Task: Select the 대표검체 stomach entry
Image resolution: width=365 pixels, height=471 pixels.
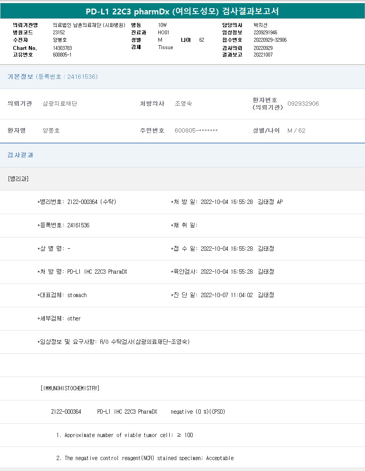Action: [62, 295]
